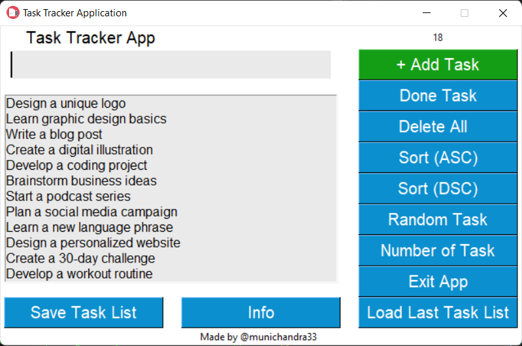The width and height of the screenshot is (522, 346).
Task: Highlight 'Plan a social media campaign' task
Action: coord(91,212)
